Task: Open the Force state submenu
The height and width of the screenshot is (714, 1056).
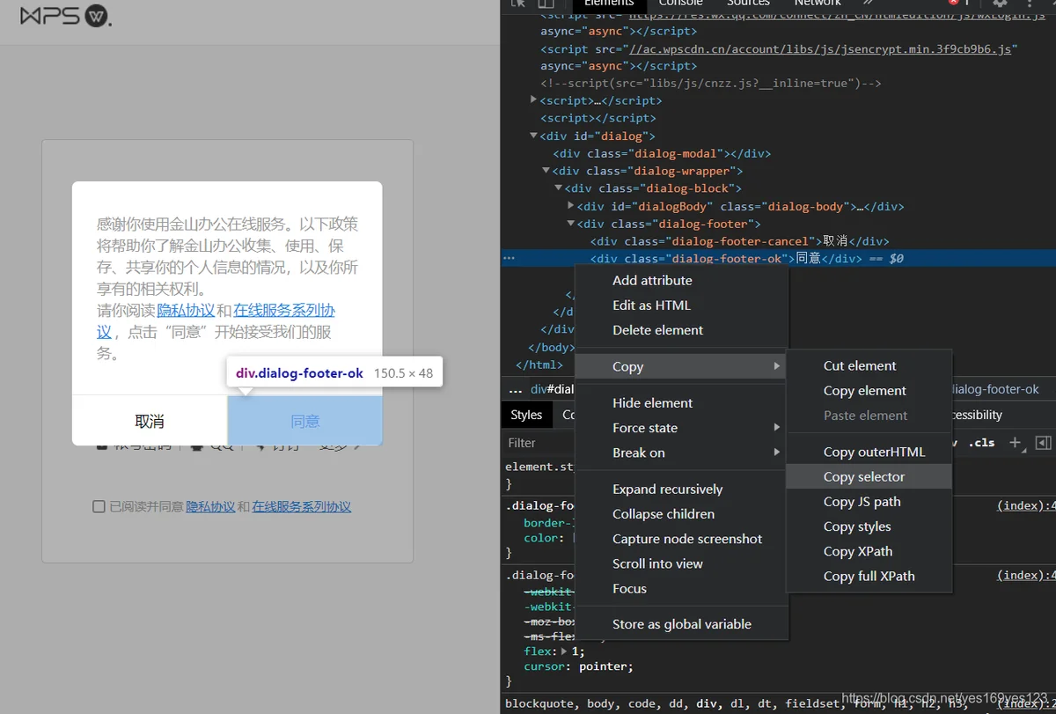Action: pyautogui.click(x=681, y=428)
